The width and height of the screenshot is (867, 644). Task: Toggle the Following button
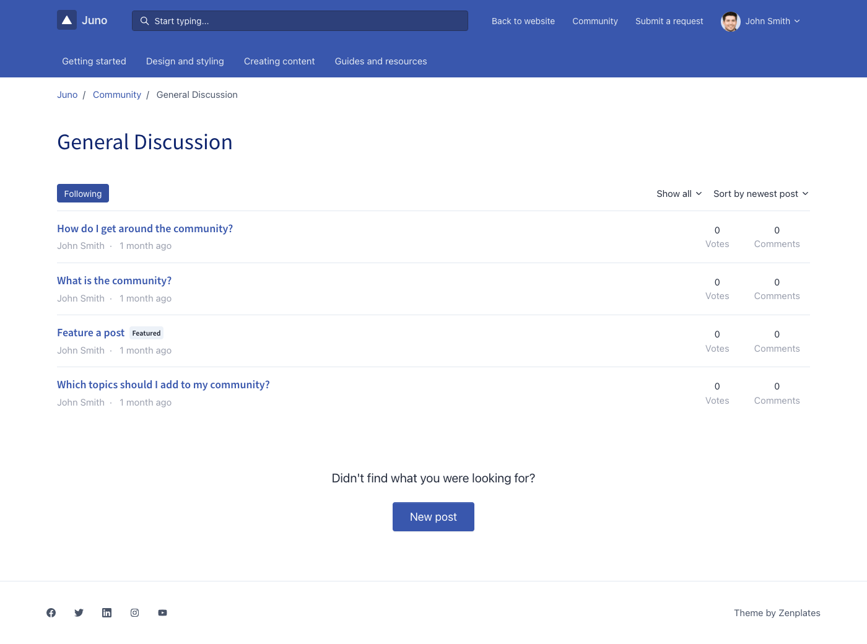tap(83, 194)
